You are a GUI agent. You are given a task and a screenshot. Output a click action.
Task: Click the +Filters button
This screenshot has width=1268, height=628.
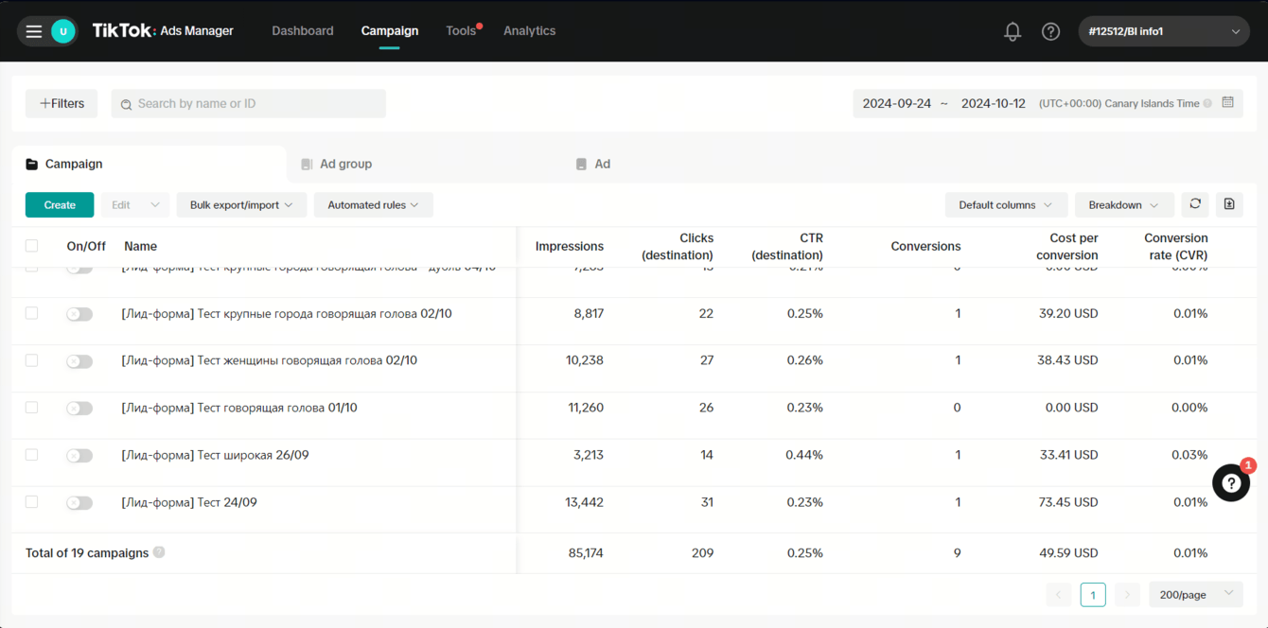tap(62, 104)
